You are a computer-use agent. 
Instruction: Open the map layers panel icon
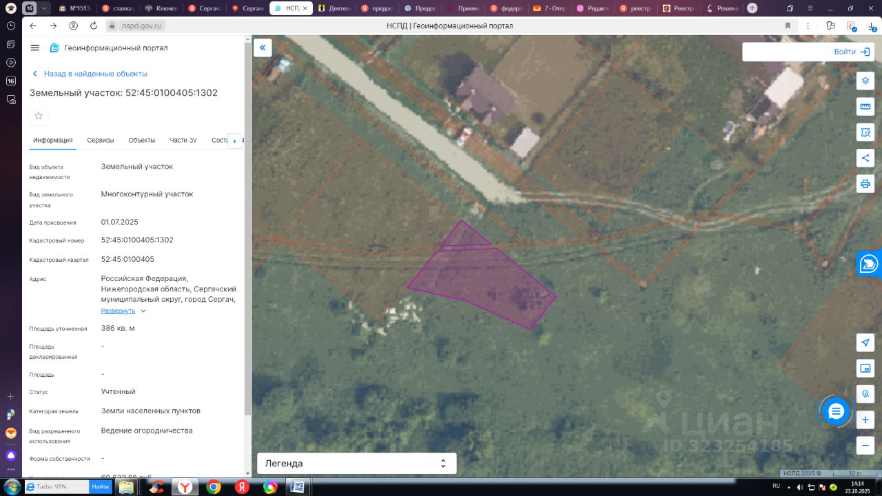(x=865, y=81)
